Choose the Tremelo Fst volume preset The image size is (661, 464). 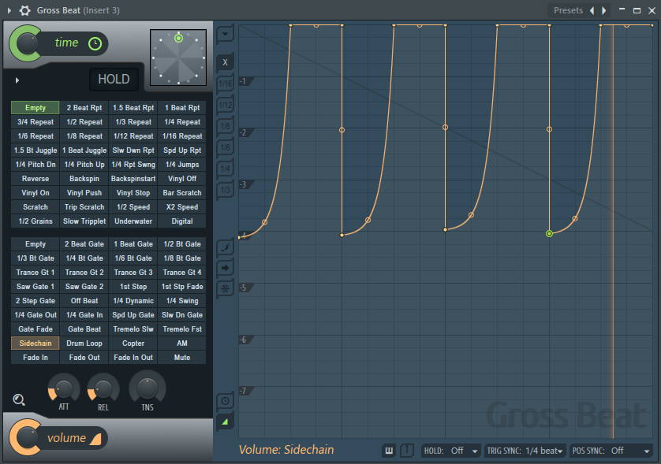pyautogui.click(x=182, y=329)
